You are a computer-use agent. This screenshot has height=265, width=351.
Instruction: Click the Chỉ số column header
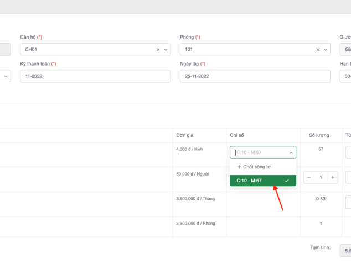point(237,135)
